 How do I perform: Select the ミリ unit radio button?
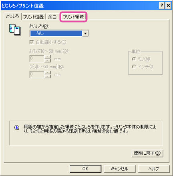point(134,59)
